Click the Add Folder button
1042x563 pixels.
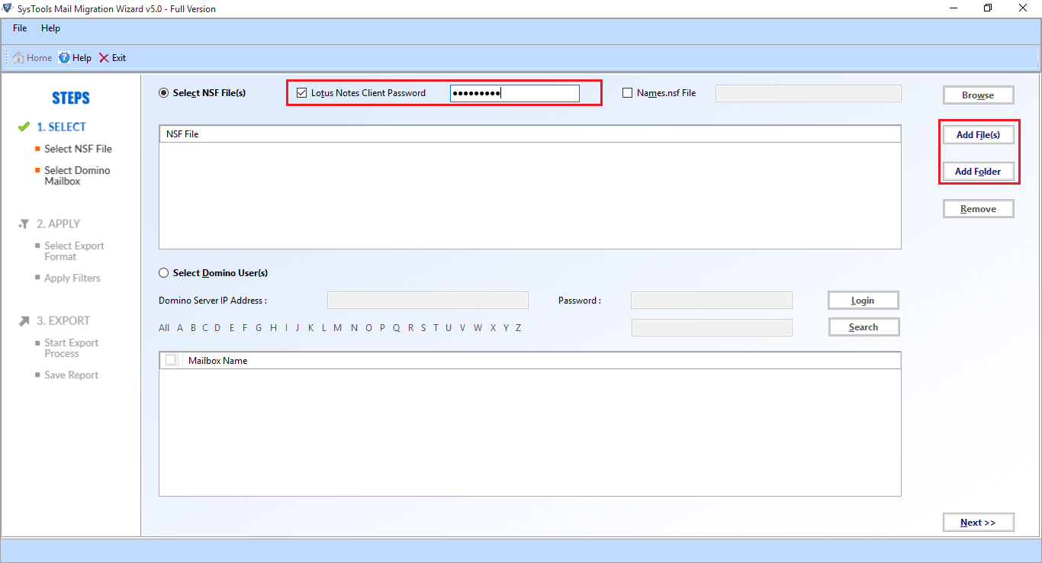(978, 172)
